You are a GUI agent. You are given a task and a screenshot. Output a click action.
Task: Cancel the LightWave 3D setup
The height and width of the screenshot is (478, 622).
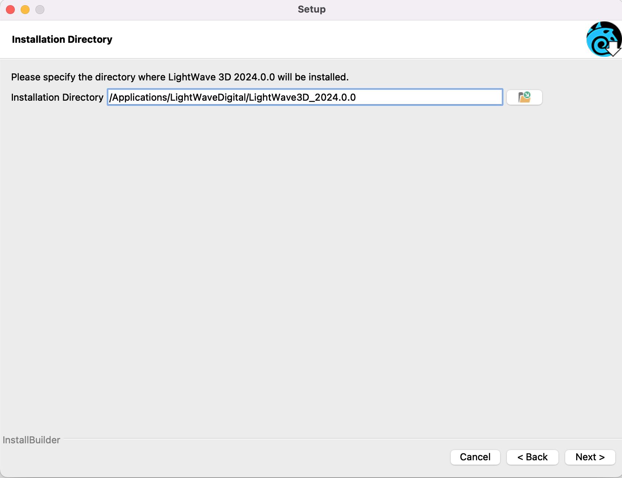coord(475,457)
